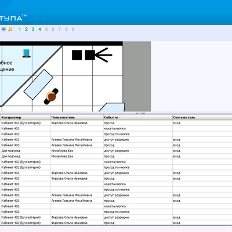Click the dotted splitter handle above table

pyautogui.click(x=141, y=113)
